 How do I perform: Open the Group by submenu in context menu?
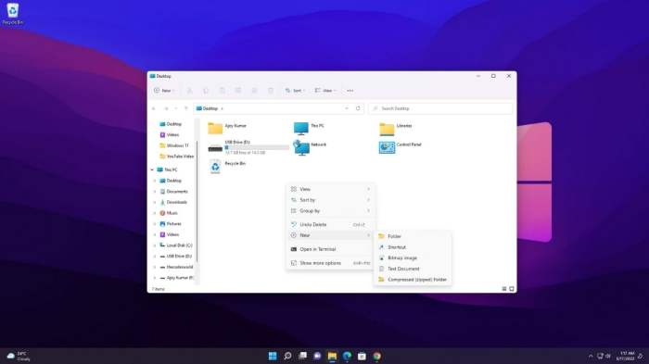point(330,210)
